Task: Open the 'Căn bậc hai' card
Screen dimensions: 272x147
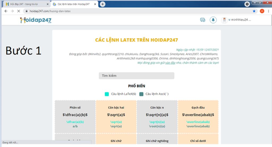Action: 116,117
